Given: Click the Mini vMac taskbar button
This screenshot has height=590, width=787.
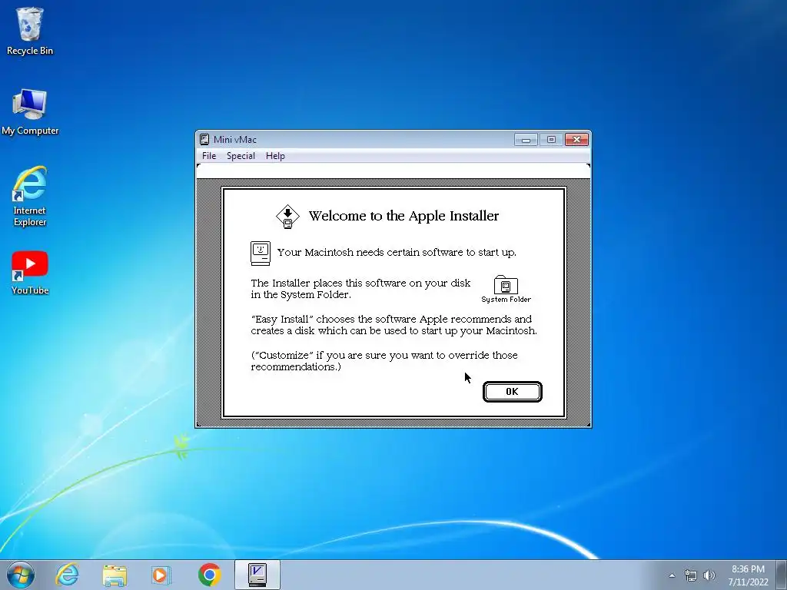Looking at the screenshot, I should [257, 575].
